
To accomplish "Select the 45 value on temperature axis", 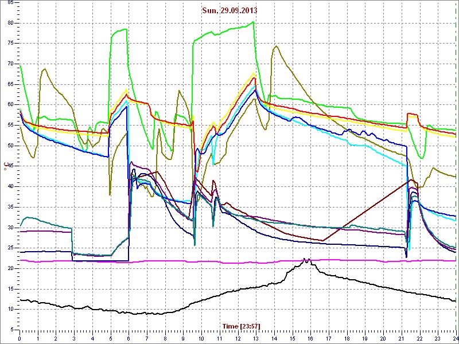I will (10, 166).
